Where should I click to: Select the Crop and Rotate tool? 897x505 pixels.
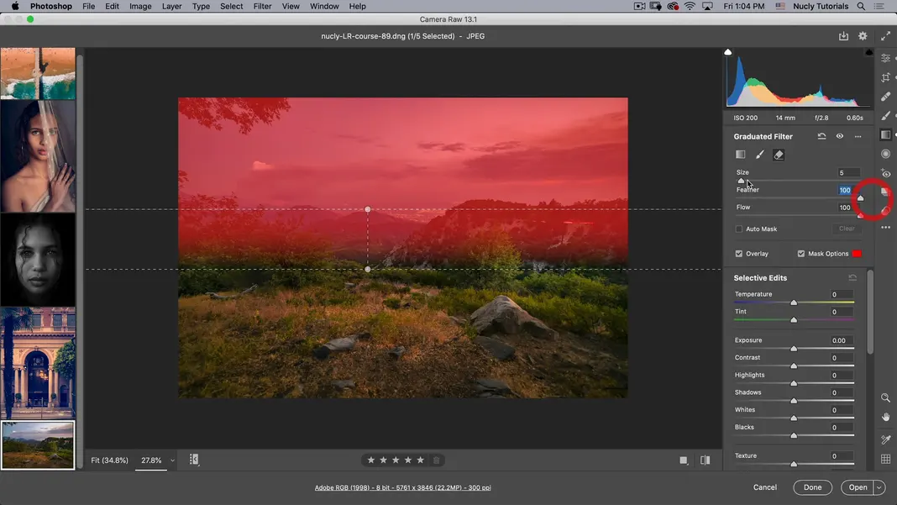[x=885, y=77]
